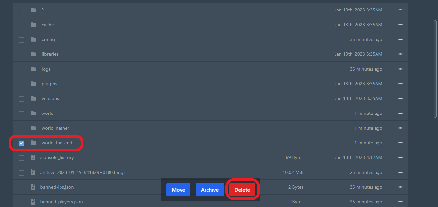Click the folder icon next to plugins
438x207 pixels.
tap(33, 84)
